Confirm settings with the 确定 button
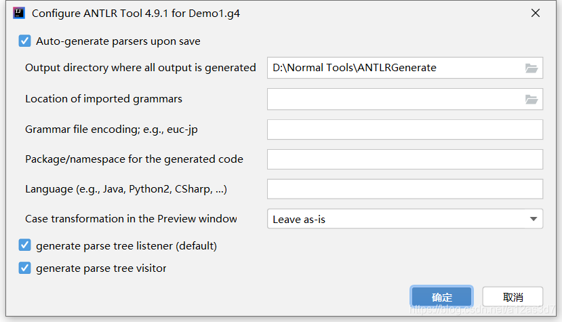The image size is (562, 322). coord(441,297)
